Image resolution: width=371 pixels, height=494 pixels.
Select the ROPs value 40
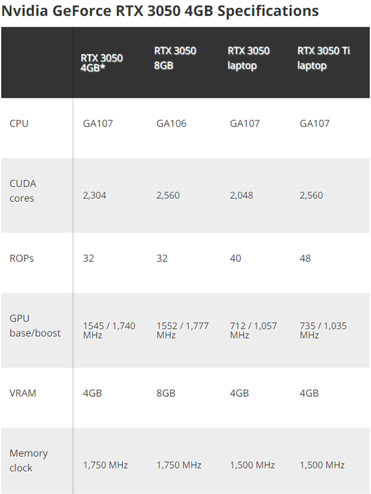click(236, 258)
